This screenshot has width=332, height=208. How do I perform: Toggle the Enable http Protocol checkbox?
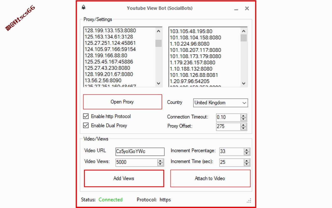pyautogui.click(x=86, y=116)
